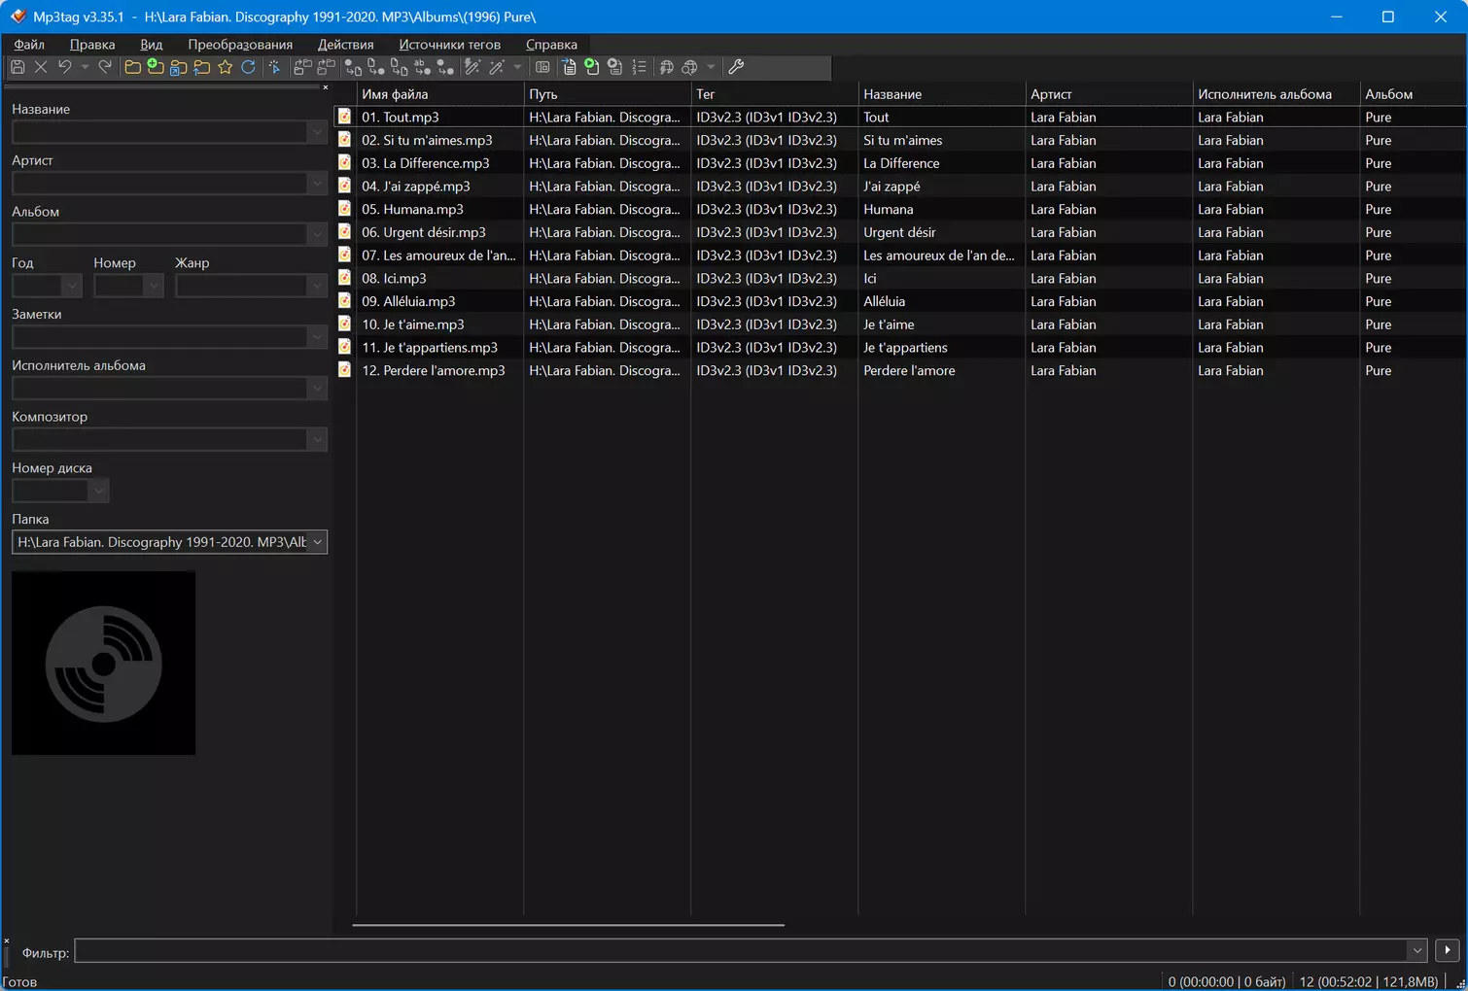The height and width of the screenshot is (991, 1468).
Task: Click the Extended tags icon
Action: (542, 67)
